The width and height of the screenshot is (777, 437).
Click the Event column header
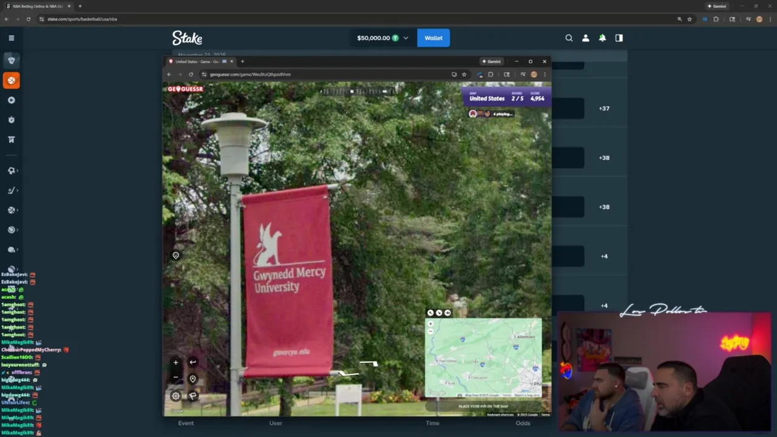click(x=186, y=423)
